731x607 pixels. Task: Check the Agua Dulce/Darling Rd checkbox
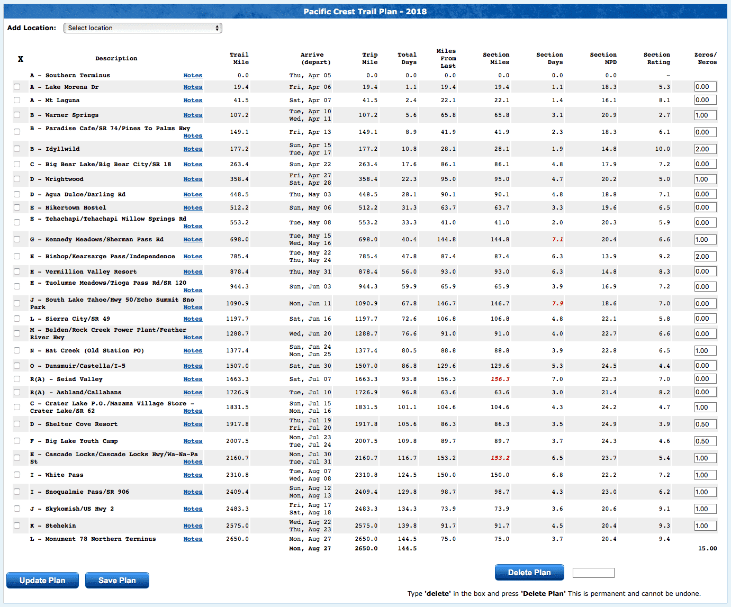17,194
